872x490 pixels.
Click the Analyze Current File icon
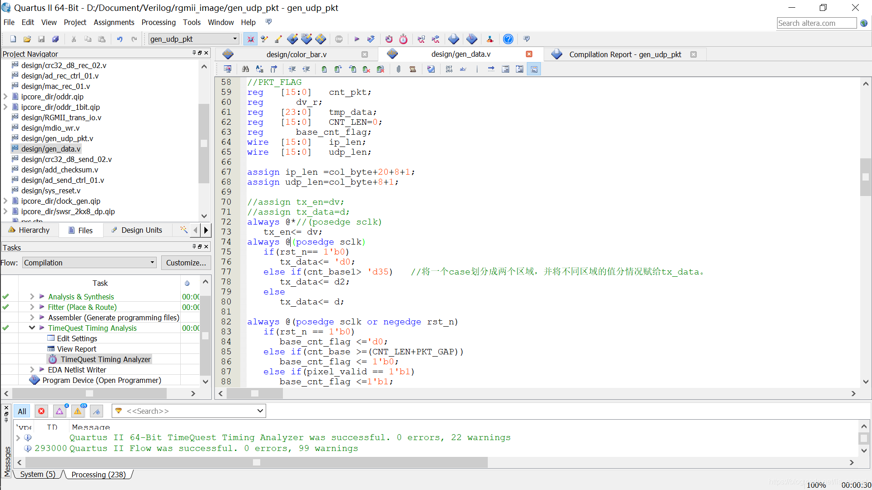tap(431, 69)
